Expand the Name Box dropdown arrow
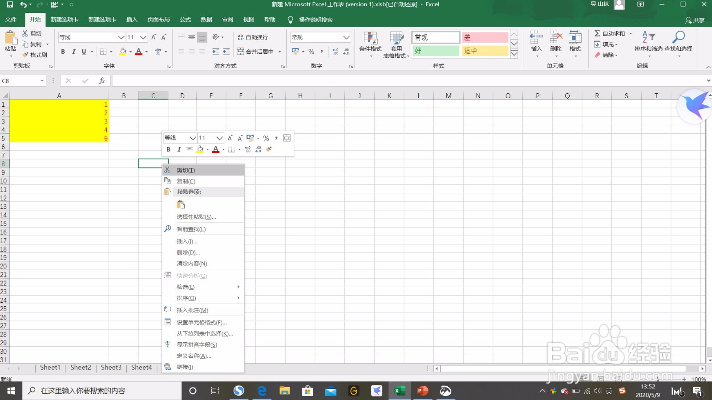This screenshot has width=712, height=400. [42, 81]
